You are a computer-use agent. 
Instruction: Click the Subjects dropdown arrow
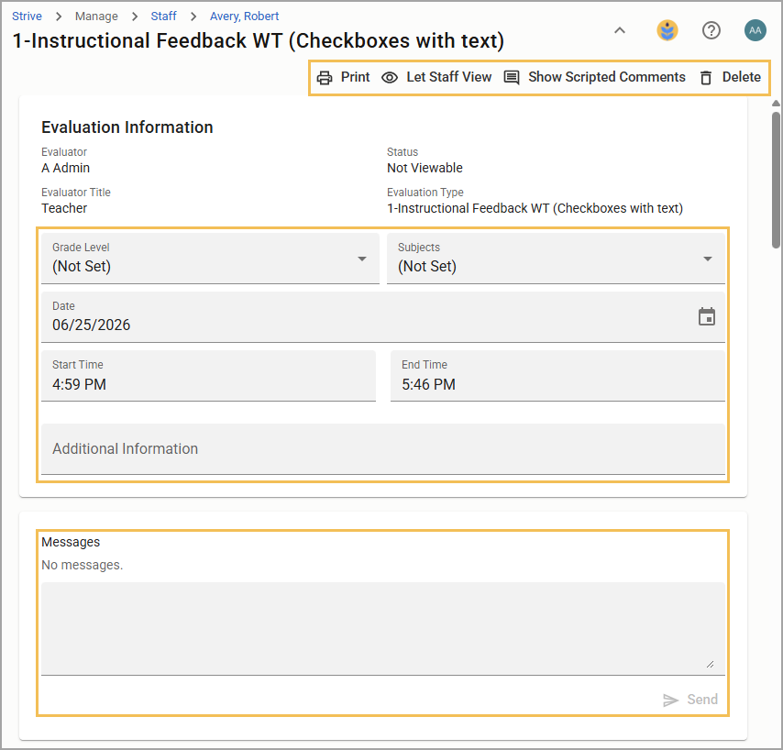(708, 259)
